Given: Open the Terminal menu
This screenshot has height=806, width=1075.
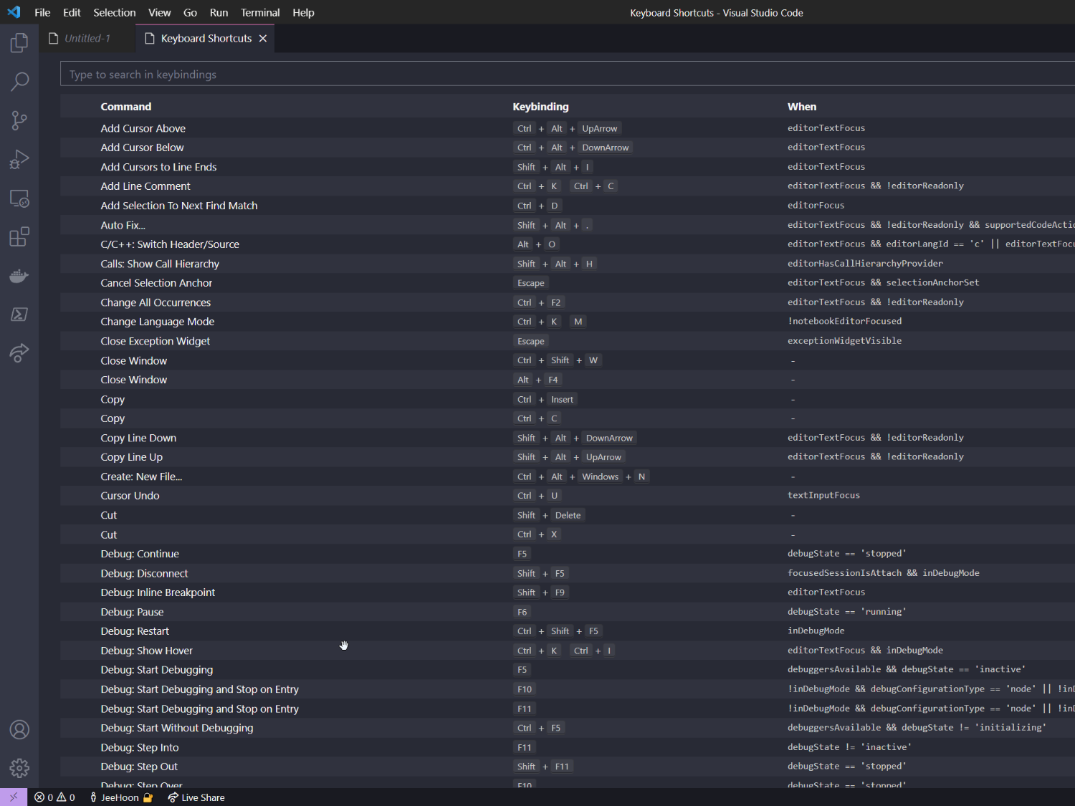Looking at the screenshot, I should pos(260,12).
